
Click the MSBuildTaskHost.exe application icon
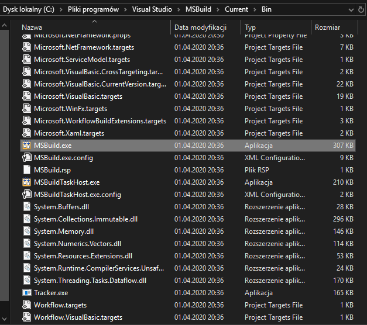pos(27,182)
